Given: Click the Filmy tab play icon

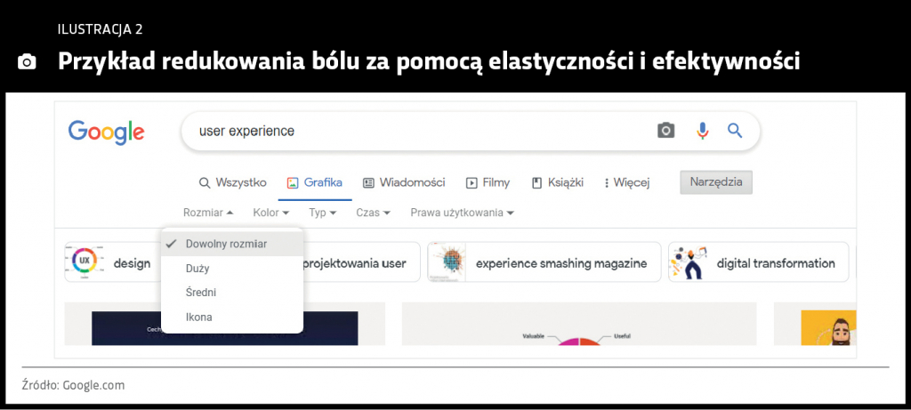Looking at the screenshot, I should coord(472,183).
